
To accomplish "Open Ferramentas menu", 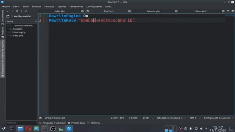I will [76, 7].
